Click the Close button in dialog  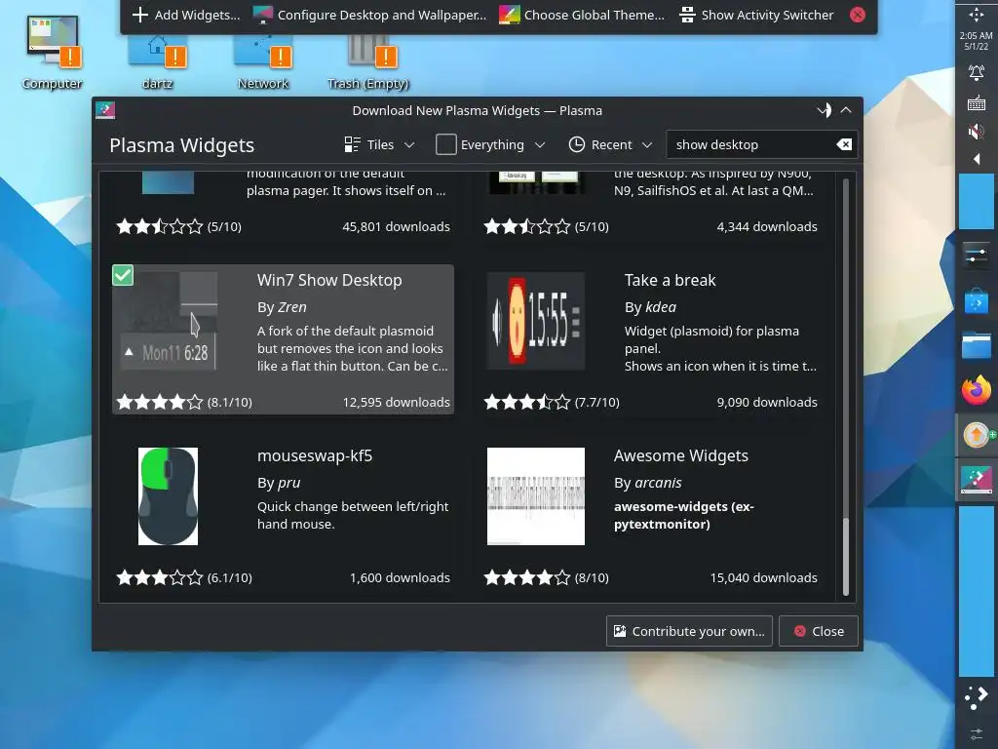point(819,631)
